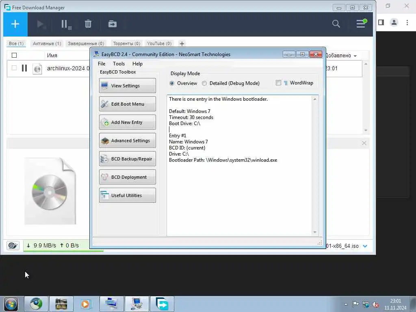The height and width of the screenshot is (312, 416).
Task: Close the download details panel
Action: (364, 143)
